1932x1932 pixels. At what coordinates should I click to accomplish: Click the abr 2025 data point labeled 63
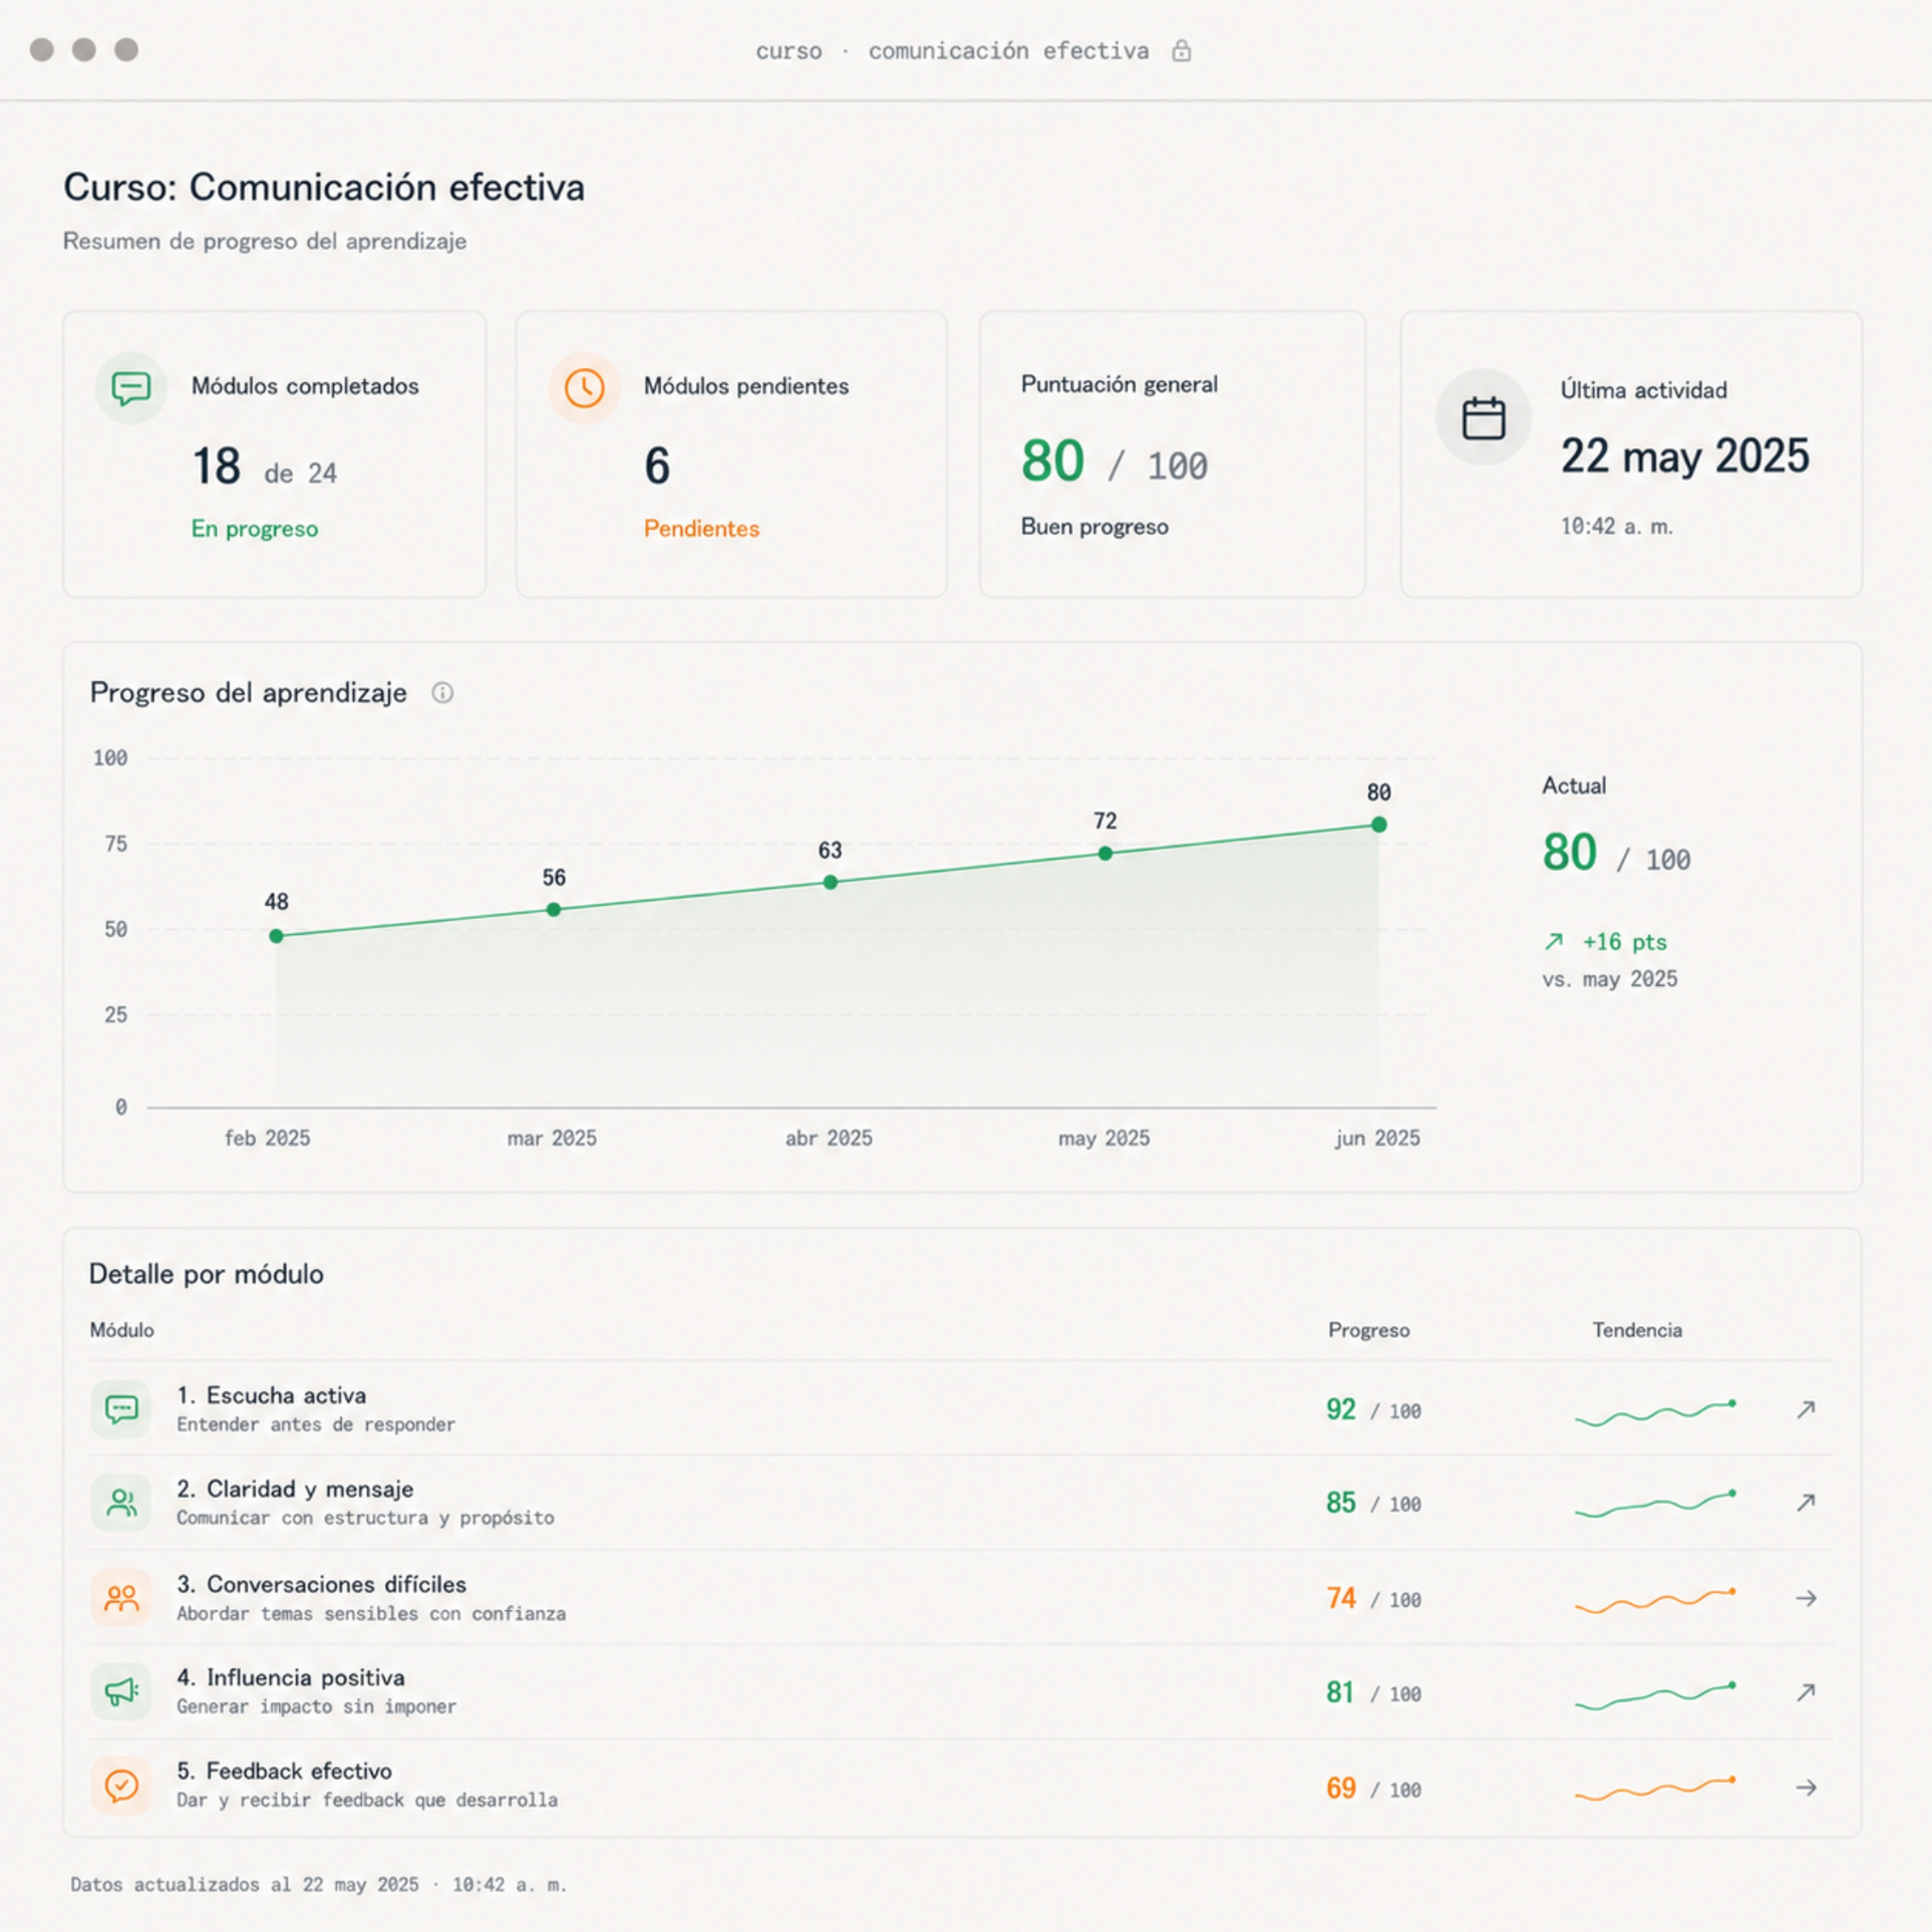tap(830, 882)
